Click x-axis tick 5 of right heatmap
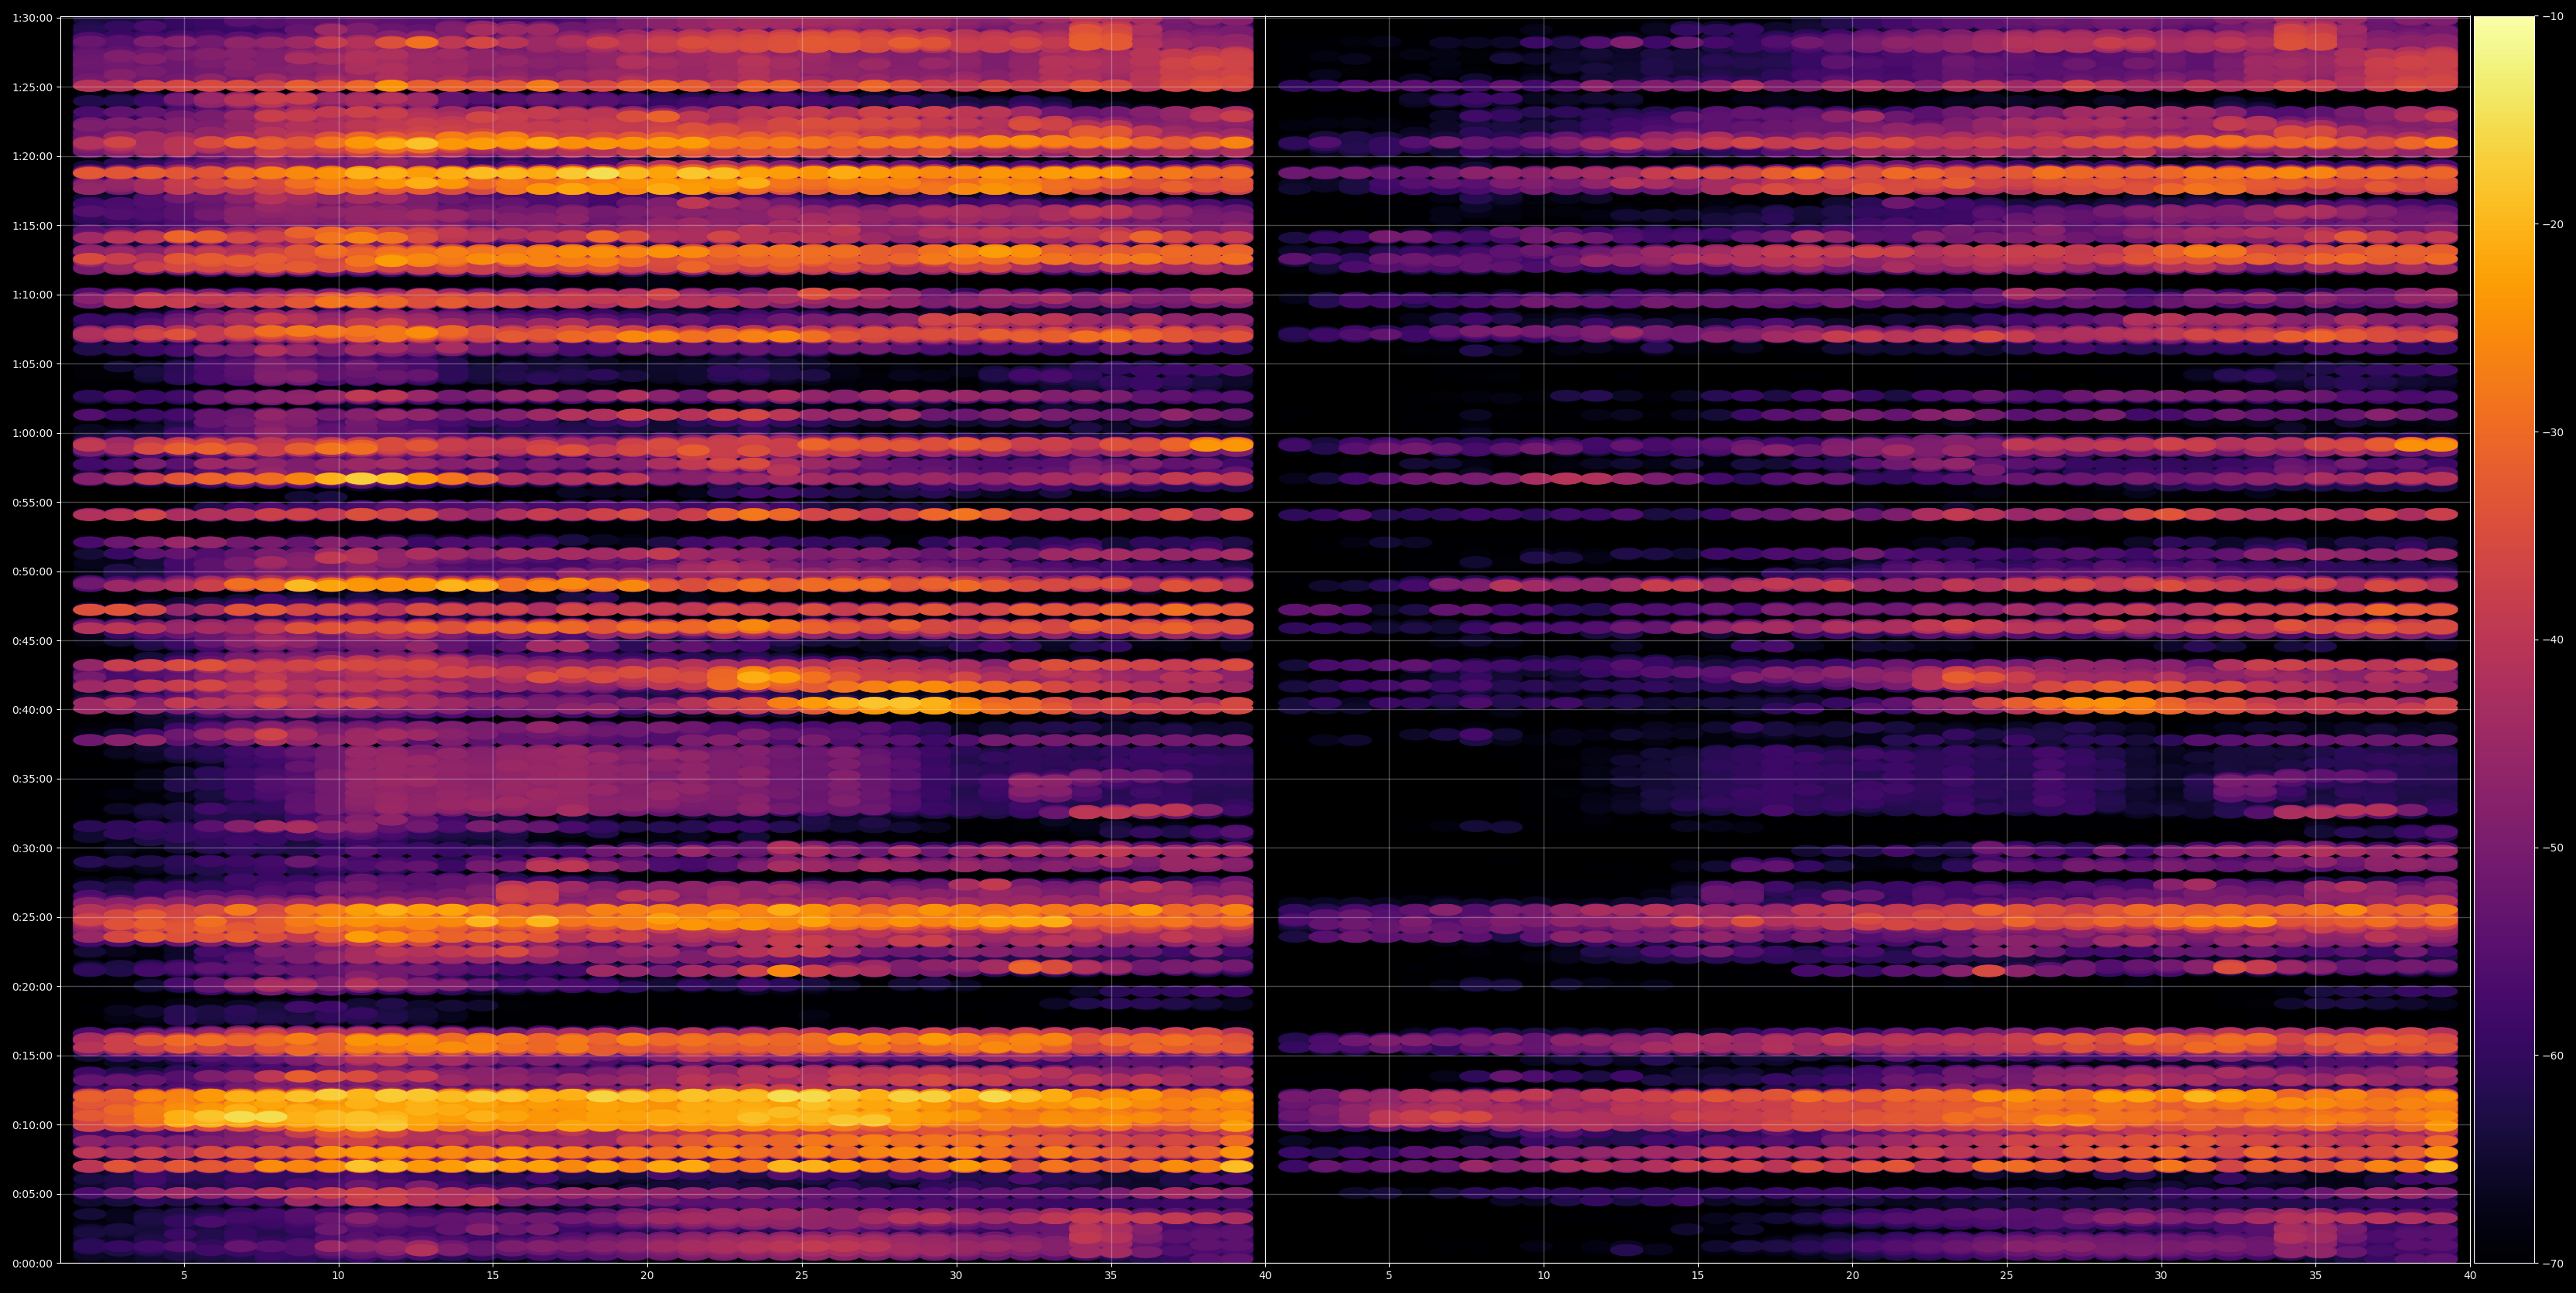The height and width of the screenshot is (1293, 2576). [1389, 1276]
